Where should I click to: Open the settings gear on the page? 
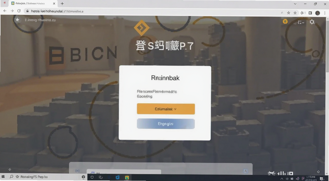point(312,22)
